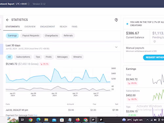Viewport: 164px width, 123px height.
Task: Open Google Chrome from the taskbar
Action: tap(31, 120)
